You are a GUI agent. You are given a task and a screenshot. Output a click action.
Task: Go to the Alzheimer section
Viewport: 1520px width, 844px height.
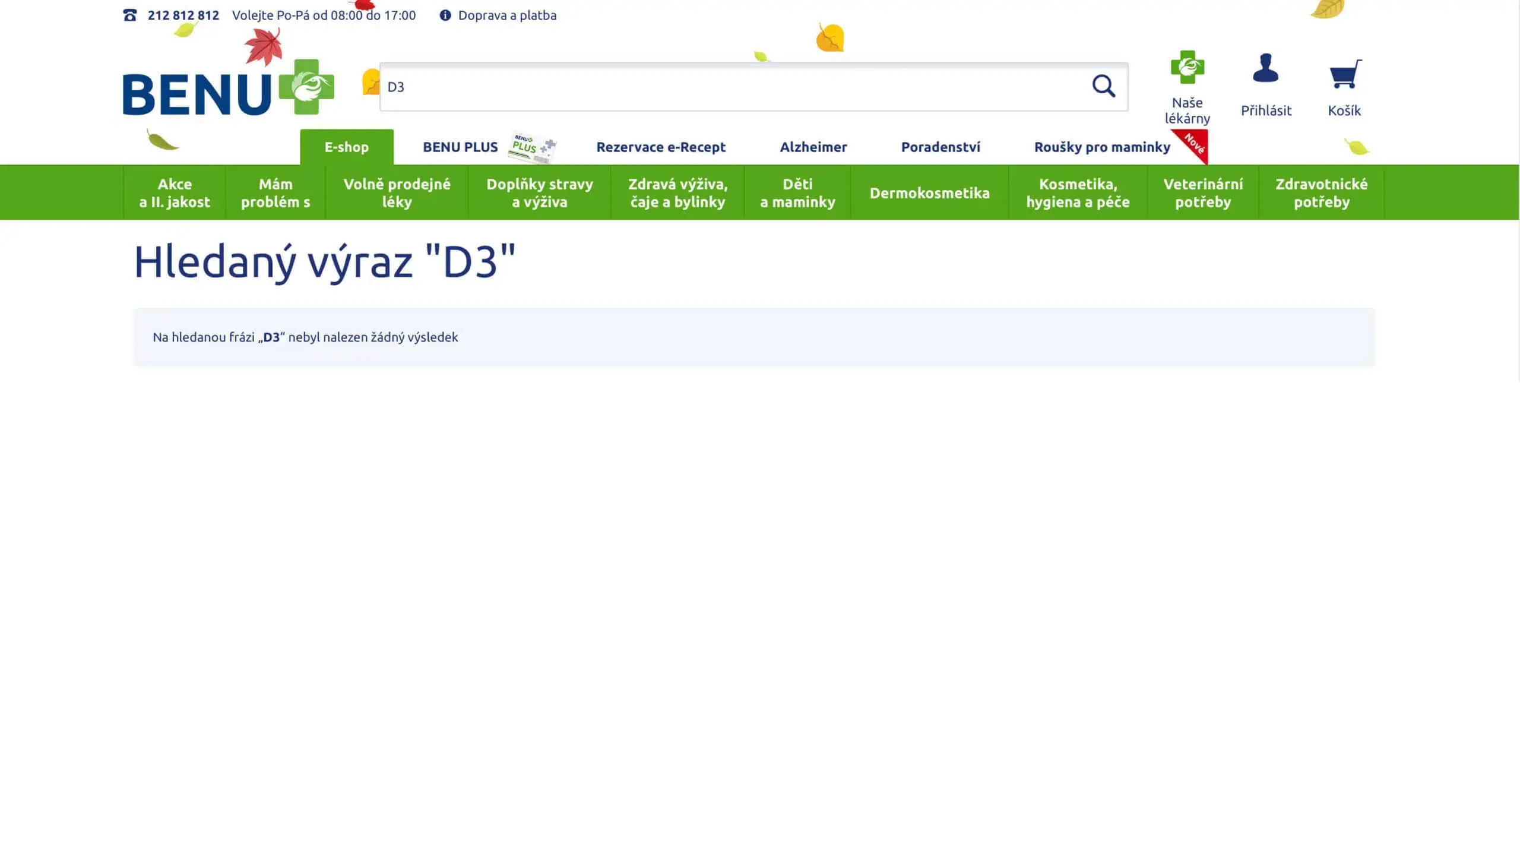click(x=813, y=147)
